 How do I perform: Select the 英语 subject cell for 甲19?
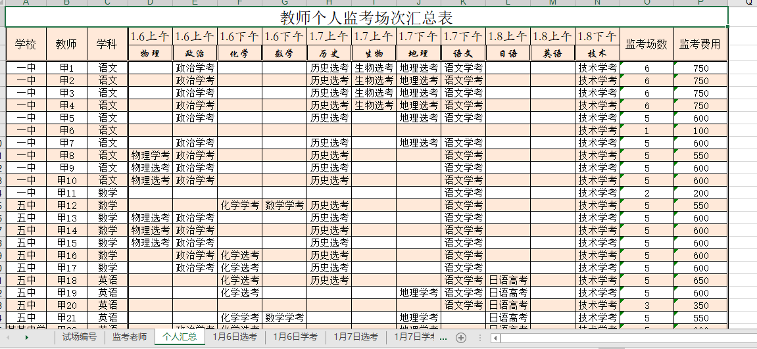pos(107,293)
